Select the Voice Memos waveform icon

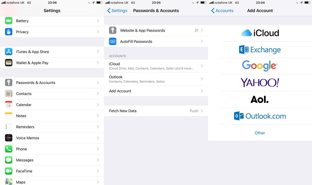click(9, 138)
